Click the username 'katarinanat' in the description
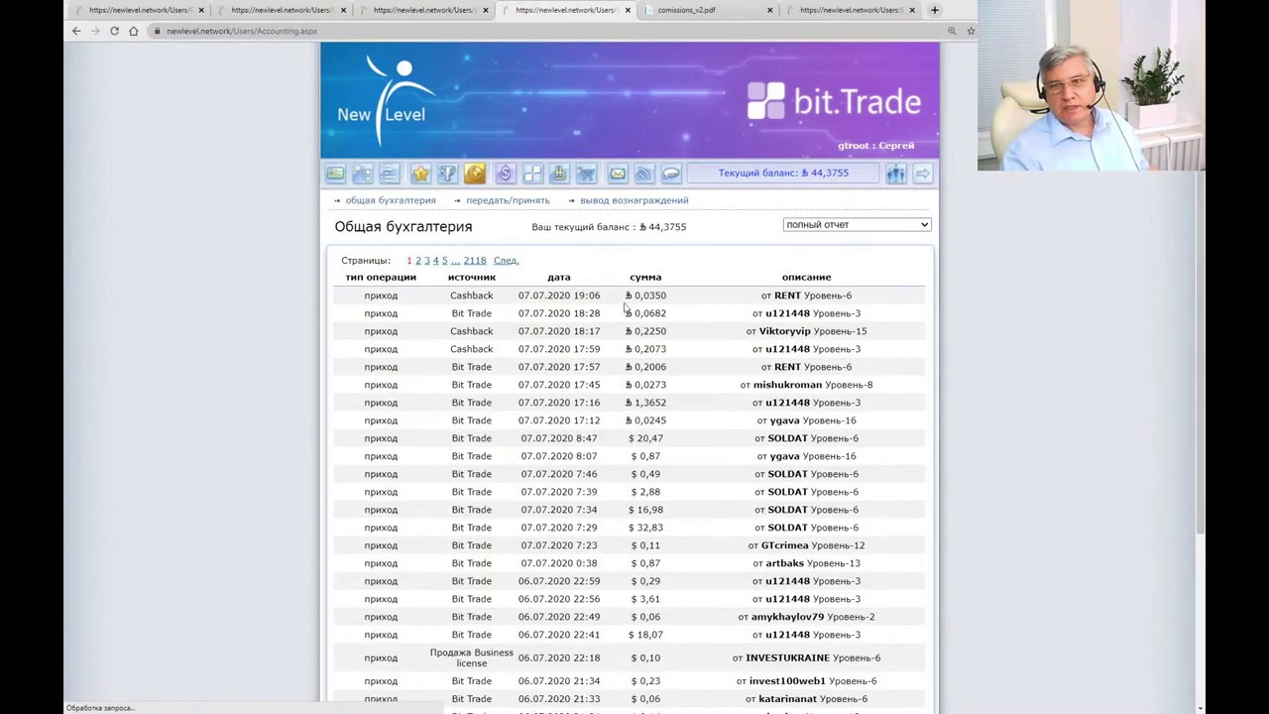This screenshot has width=1269, height=714. 788,699
